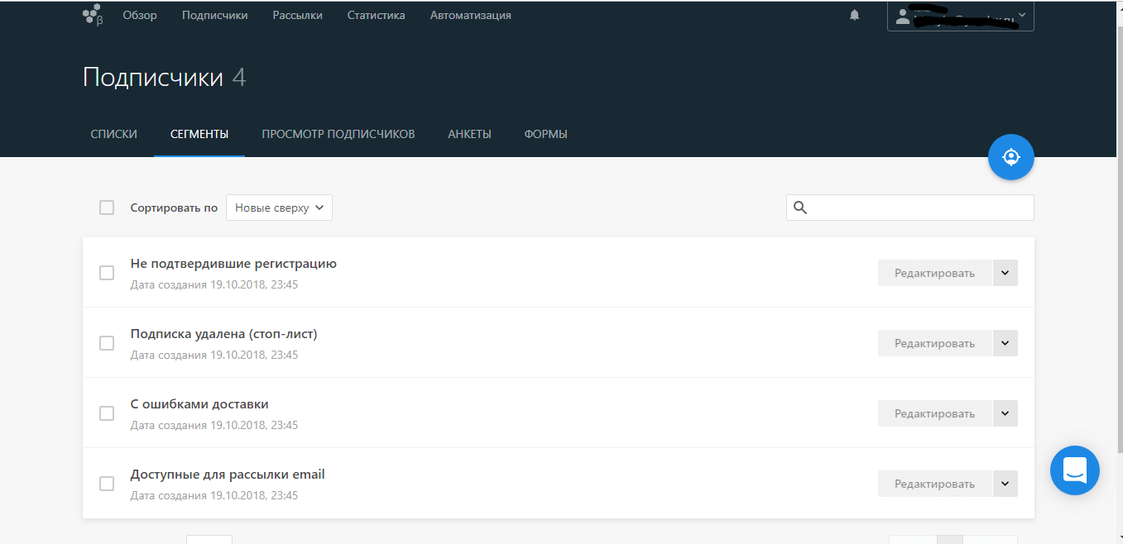Expand actions arrow for 'Подписка удалена' segment
Viewport: 1123px width, 544px height.
pyautogui.click(x=1005, y=343)
